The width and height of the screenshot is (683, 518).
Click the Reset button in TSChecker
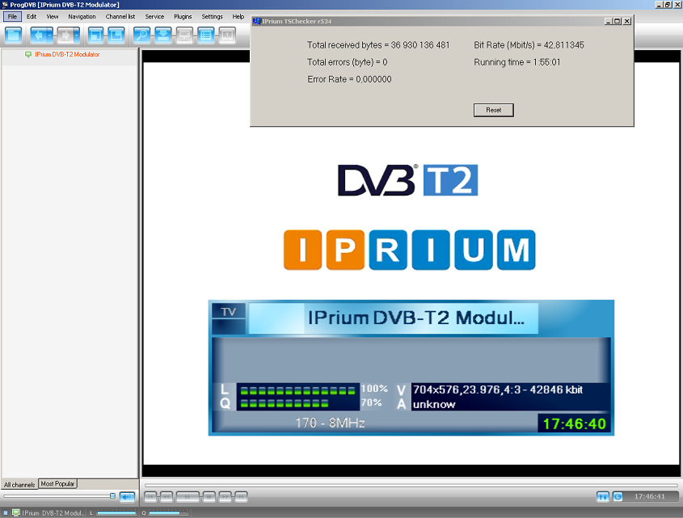click(x=494, y=110)
